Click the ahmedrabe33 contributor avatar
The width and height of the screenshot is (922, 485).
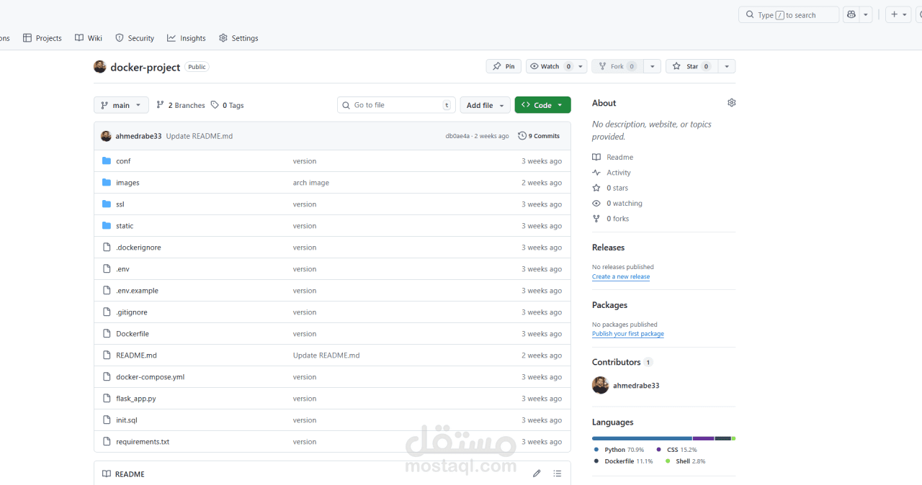tap(600, 385)
